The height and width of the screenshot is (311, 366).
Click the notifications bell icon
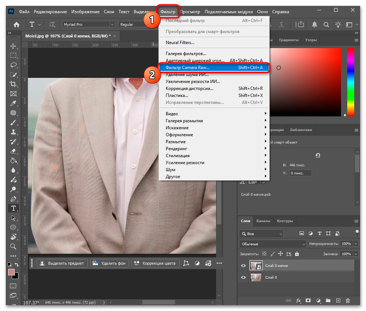click(x=315, y=25)
